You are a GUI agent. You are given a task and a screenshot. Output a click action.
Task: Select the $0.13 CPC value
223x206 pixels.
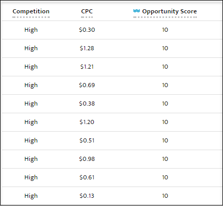pyautogui.click(x=87, y=196)
